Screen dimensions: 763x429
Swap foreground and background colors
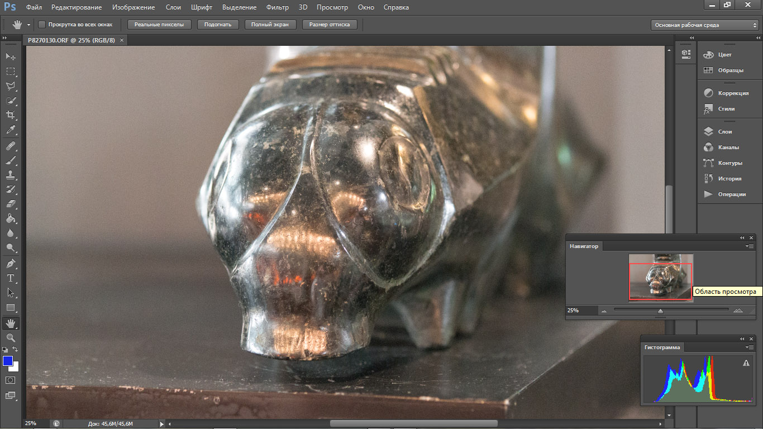pyautogui.click(x=16, y=349)
